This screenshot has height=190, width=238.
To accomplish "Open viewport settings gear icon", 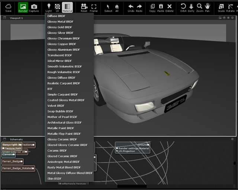I will (232, 18).
